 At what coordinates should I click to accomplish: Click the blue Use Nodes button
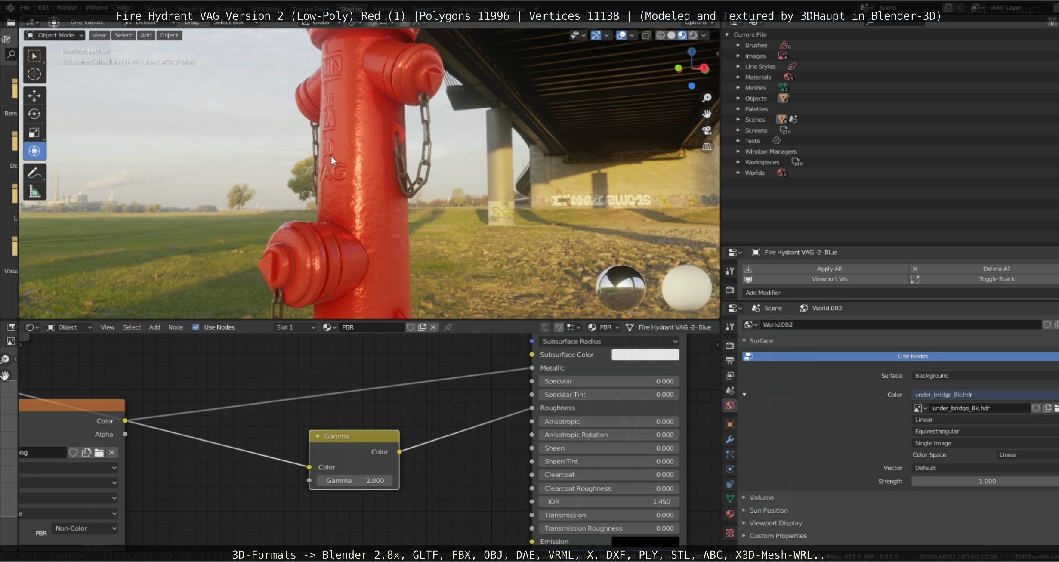click(901, 356)
